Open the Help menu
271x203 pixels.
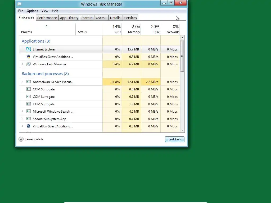(55, 11)
